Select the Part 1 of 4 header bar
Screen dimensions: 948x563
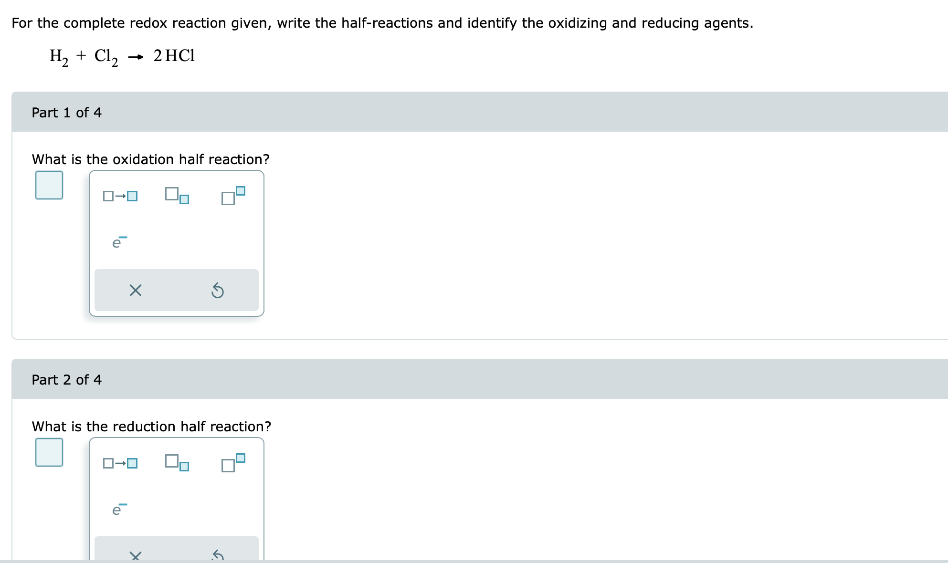point(66,113)
